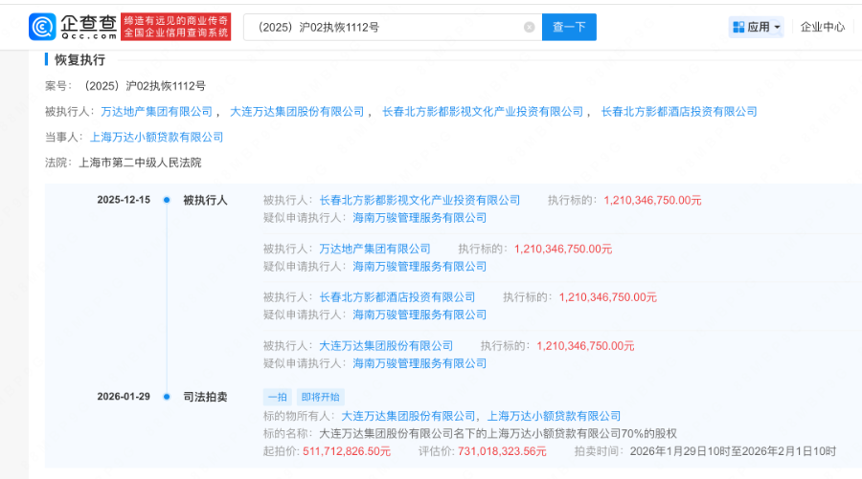Click the 一拍 auction tag
The width and height of the screenshot is (862, 479).
click(x=277, y=397)
